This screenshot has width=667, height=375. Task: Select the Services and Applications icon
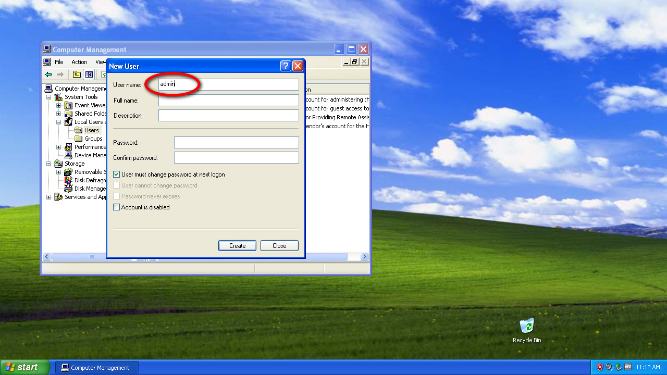coord(58,197)
